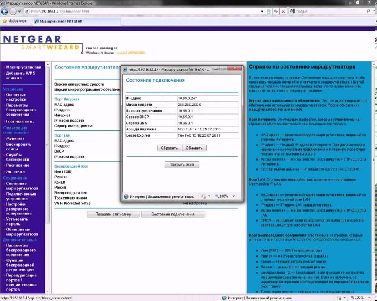Open Обновление маршрутизатора page
The height and width of the screenshot is (301, 377).
tap(22, 232)
